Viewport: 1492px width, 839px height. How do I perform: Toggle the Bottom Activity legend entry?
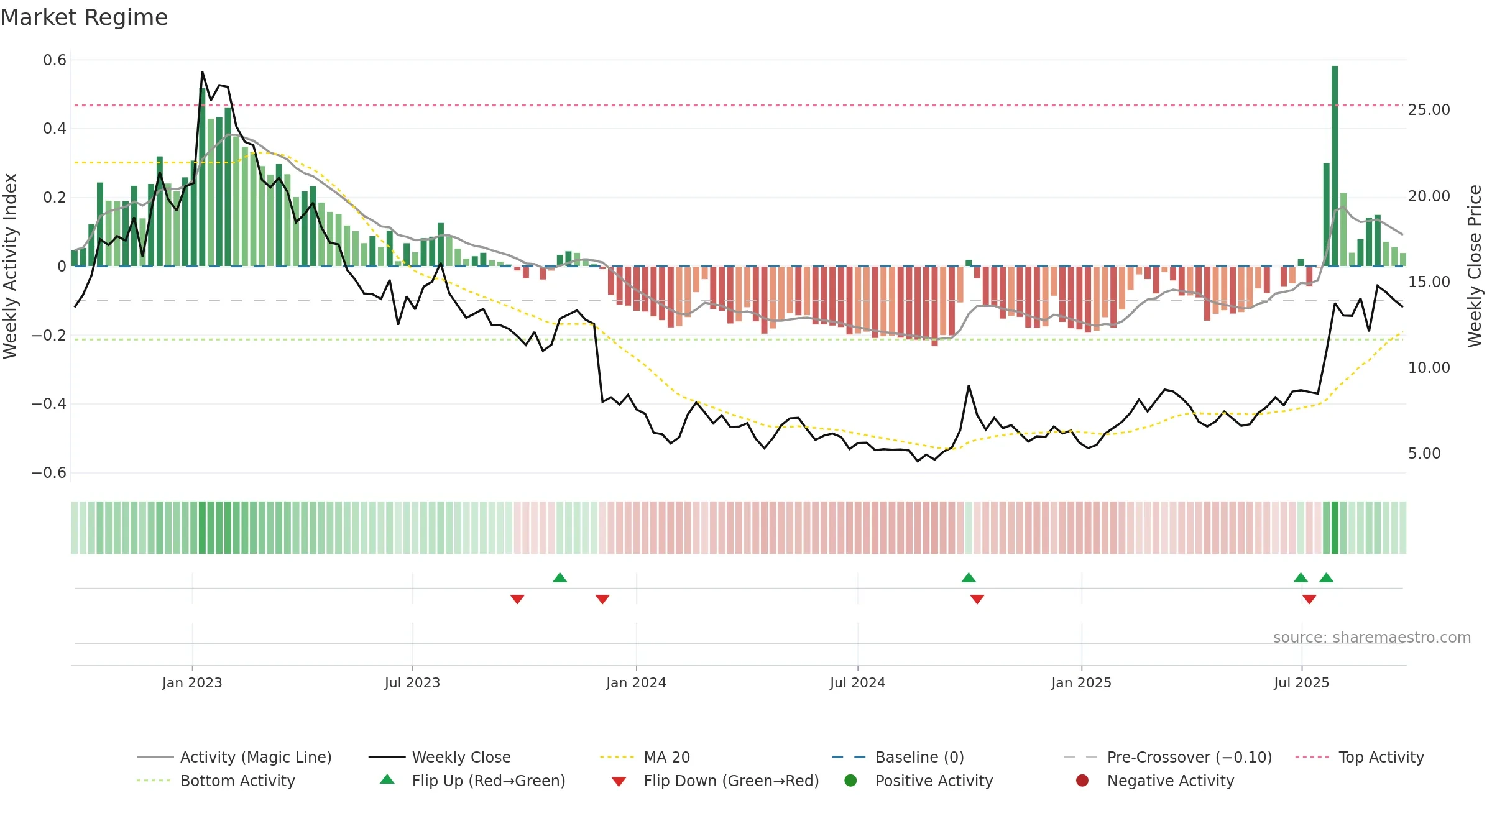click(216, 781)
